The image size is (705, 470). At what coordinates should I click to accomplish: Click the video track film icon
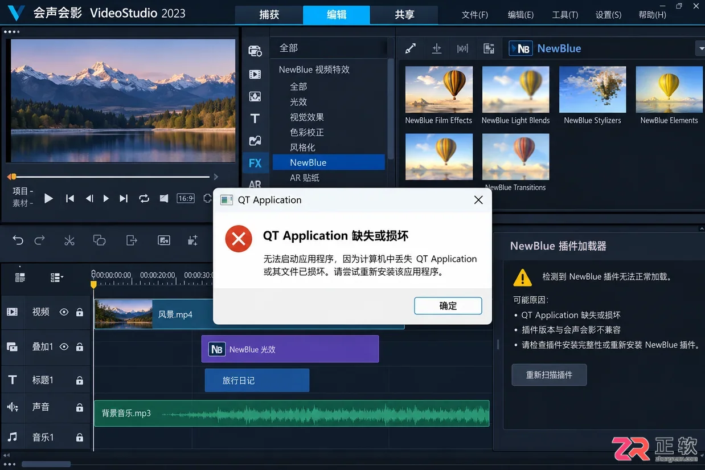pyautogui.click(x=13, y=312)
